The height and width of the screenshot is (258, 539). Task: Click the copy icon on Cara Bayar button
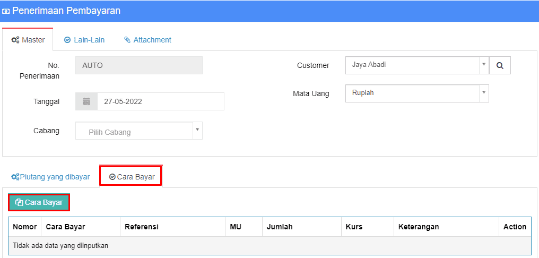[x=19, y=203]
